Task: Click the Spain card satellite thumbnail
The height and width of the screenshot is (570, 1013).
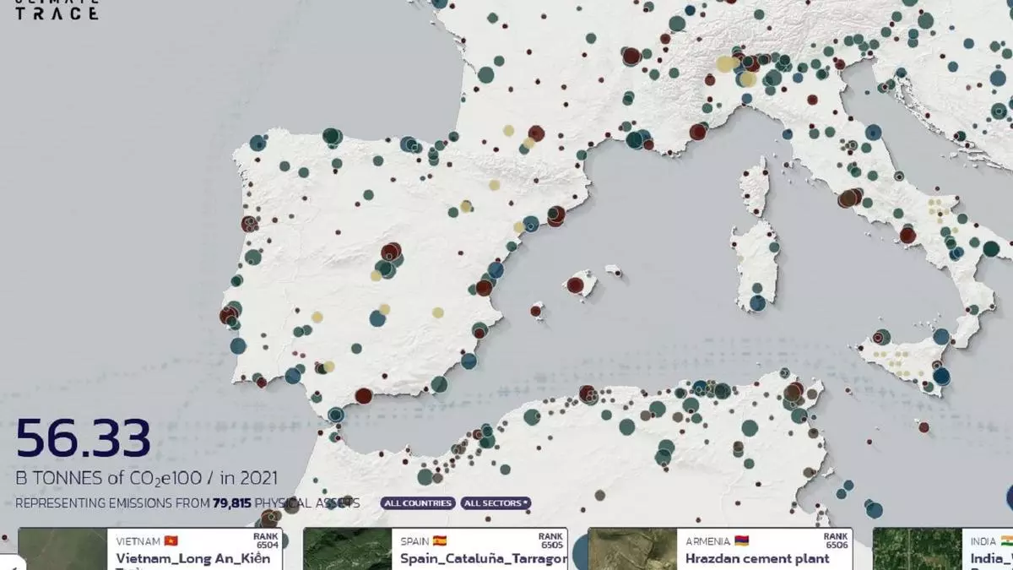Action: [348, 550]
